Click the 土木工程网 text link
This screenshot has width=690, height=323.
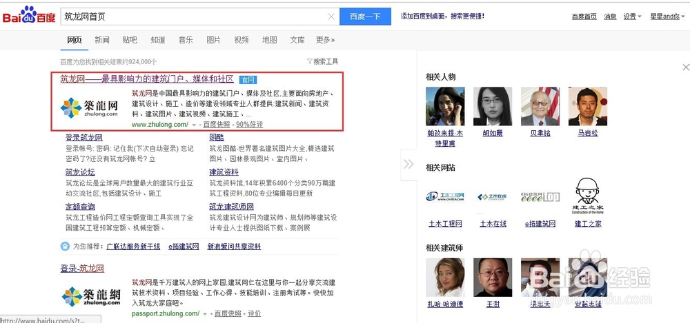445,224
